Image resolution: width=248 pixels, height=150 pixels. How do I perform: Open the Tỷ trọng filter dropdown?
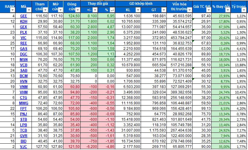pos(243,10)
